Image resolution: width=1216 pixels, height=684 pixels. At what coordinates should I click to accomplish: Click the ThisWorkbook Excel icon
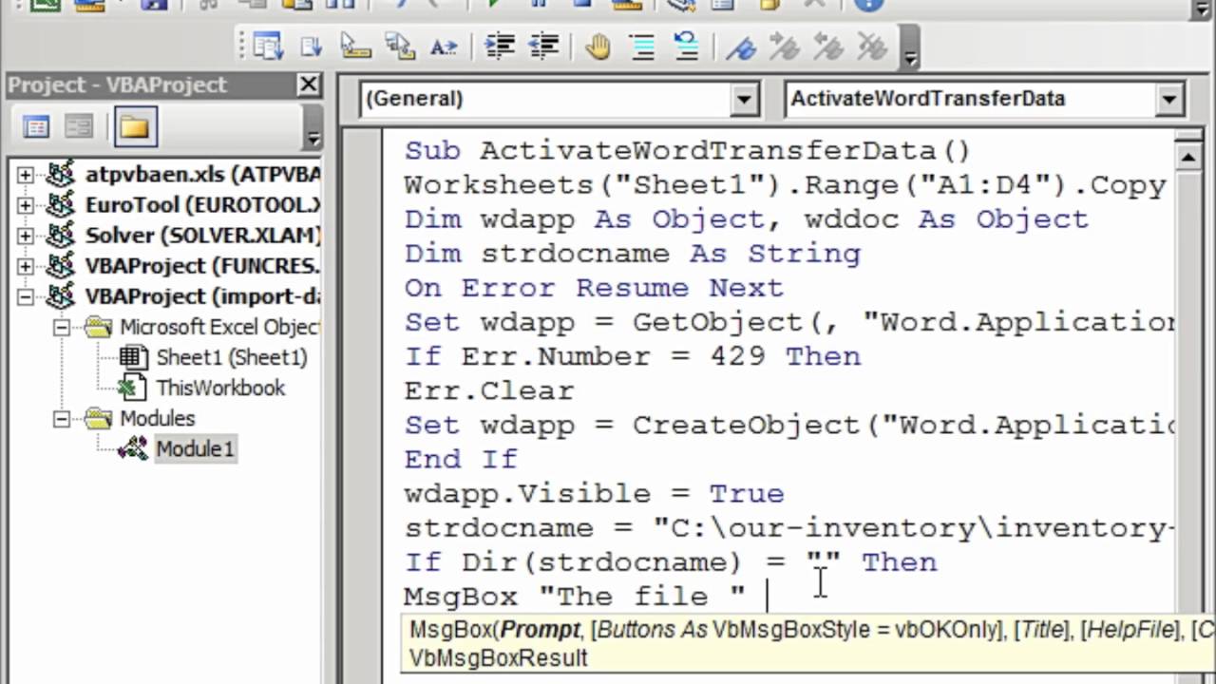click(132, 388)
